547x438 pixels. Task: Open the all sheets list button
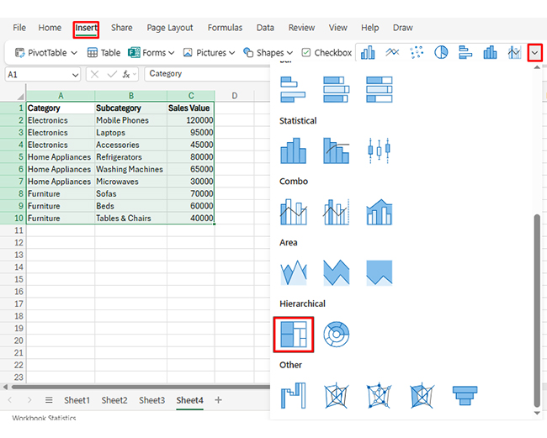tap(49, 400)
